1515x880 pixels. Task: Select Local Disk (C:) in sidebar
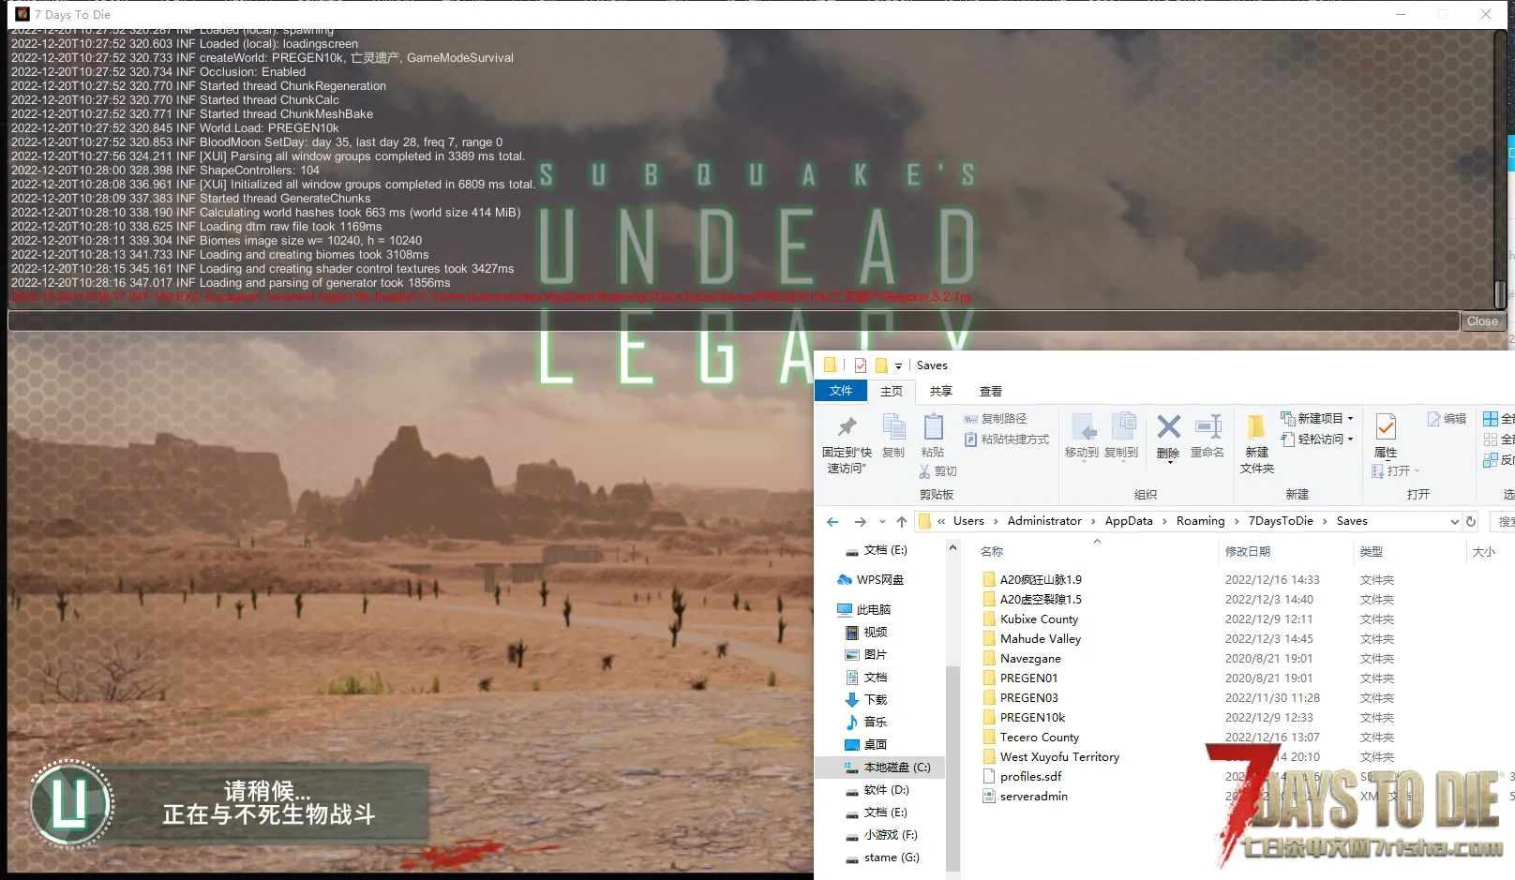pos(881,768)
